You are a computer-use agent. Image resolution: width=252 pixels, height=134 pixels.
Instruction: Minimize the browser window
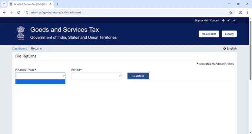coord(229,4)
